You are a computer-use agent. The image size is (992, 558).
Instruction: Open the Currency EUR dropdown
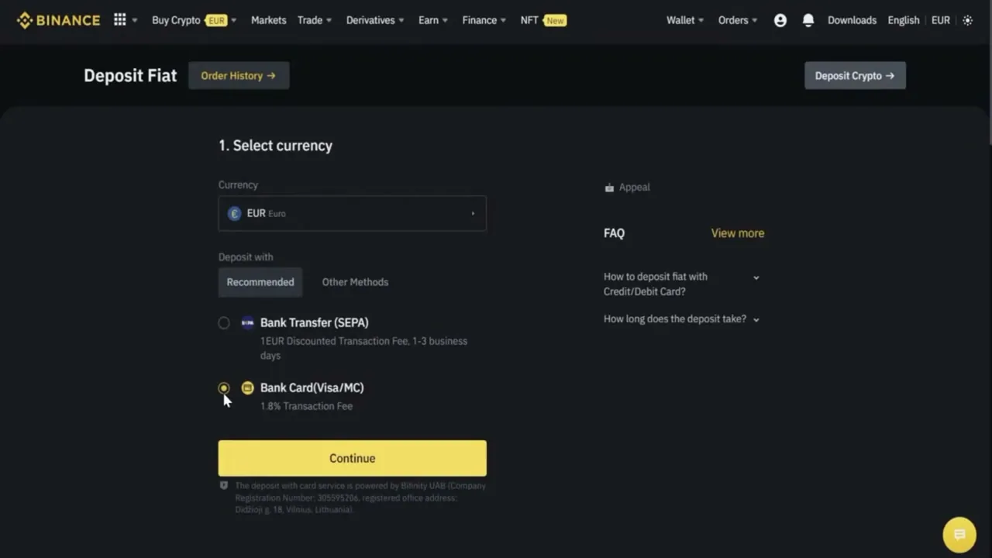pyautogui.click(x=352, y=213)
